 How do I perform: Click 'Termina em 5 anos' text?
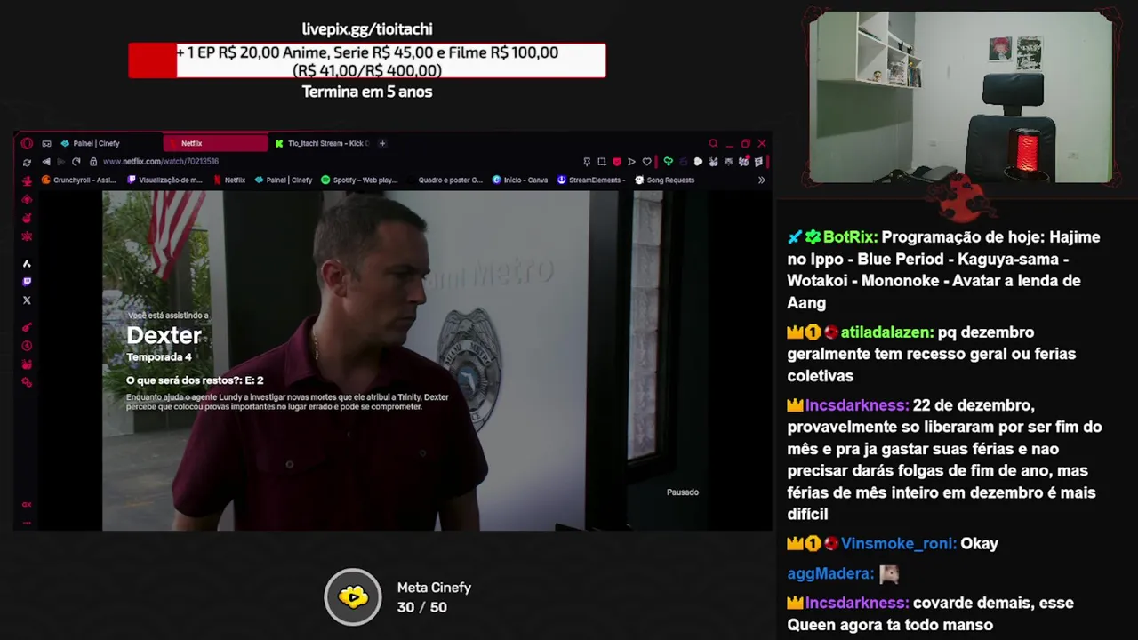[x=367, y=92]
